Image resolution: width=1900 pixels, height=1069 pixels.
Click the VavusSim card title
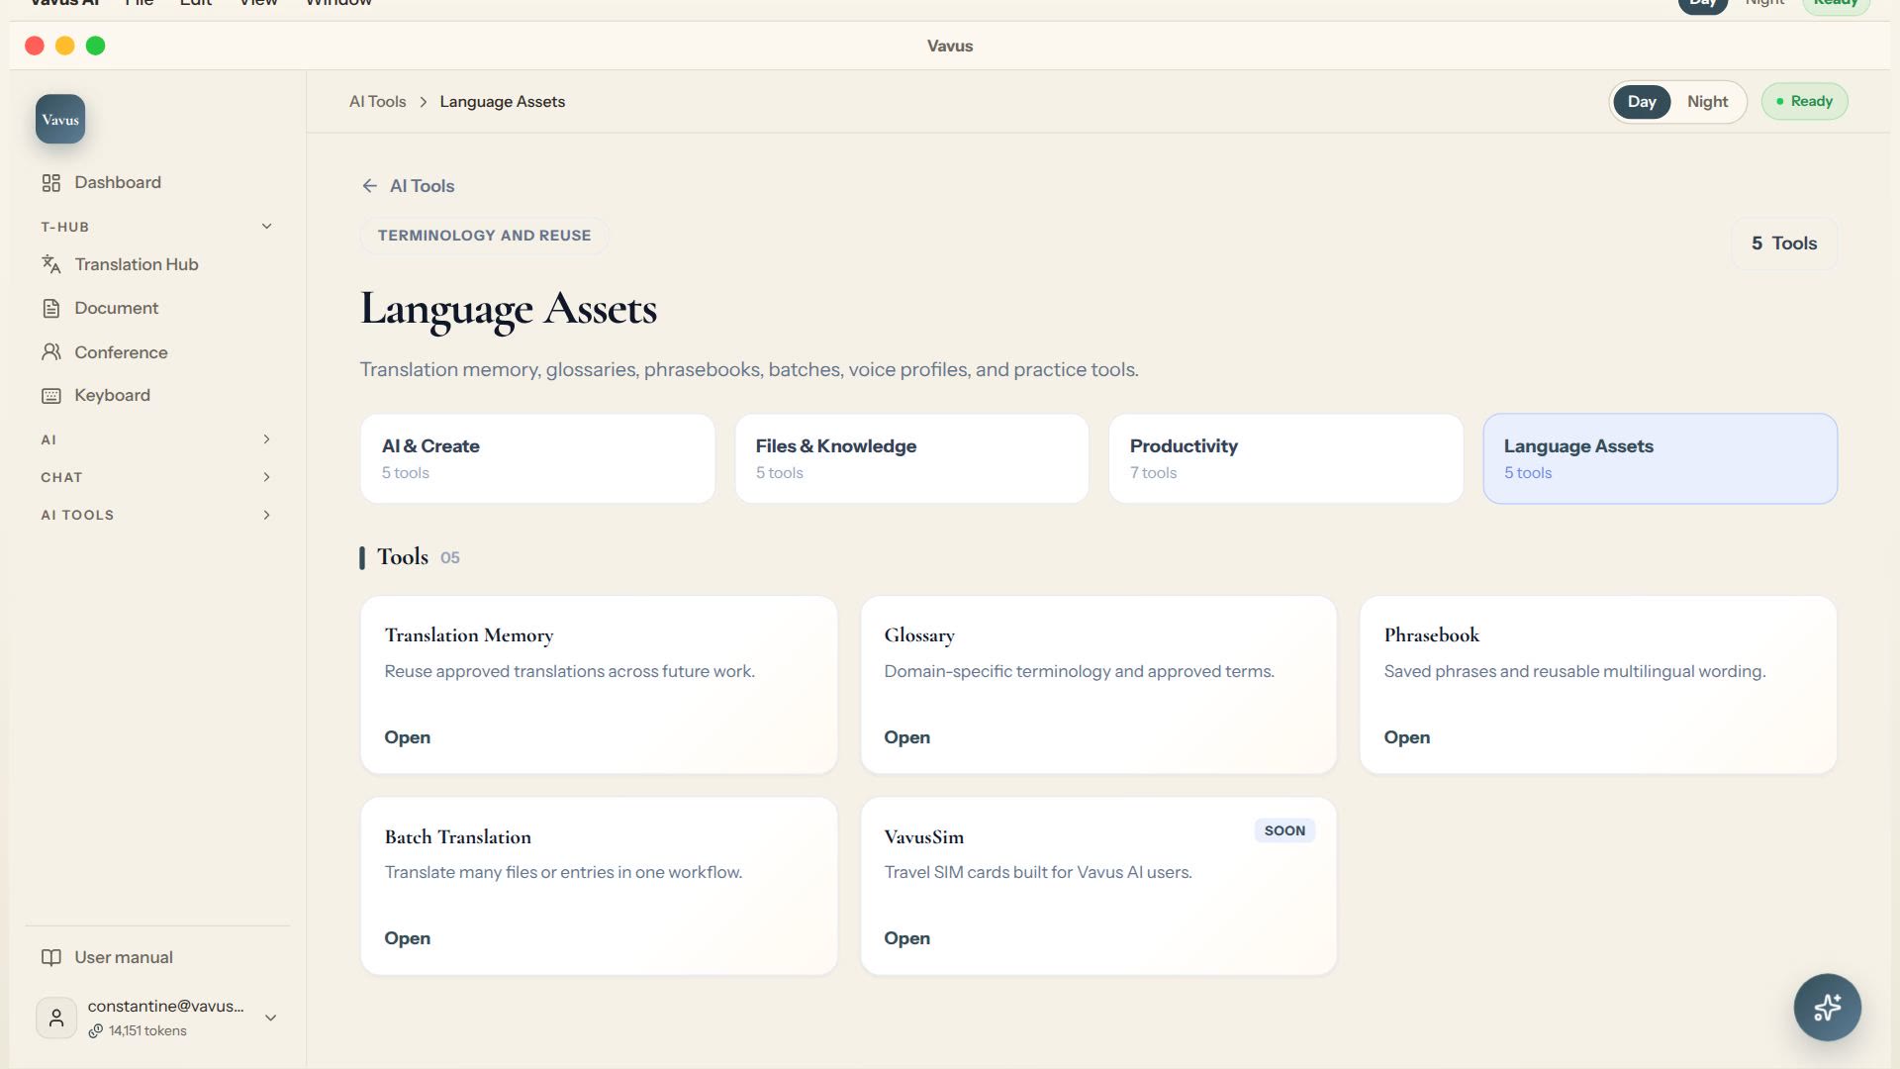[923, 837]
